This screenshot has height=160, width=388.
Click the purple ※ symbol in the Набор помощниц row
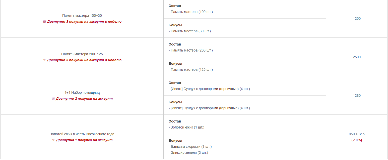pyautogui.click(x=53, y=99)
